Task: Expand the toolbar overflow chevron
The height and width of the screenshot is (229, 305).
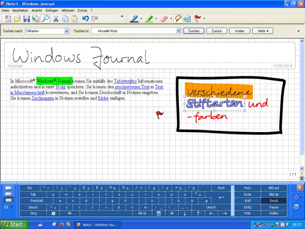Action: tap(122, 16)
